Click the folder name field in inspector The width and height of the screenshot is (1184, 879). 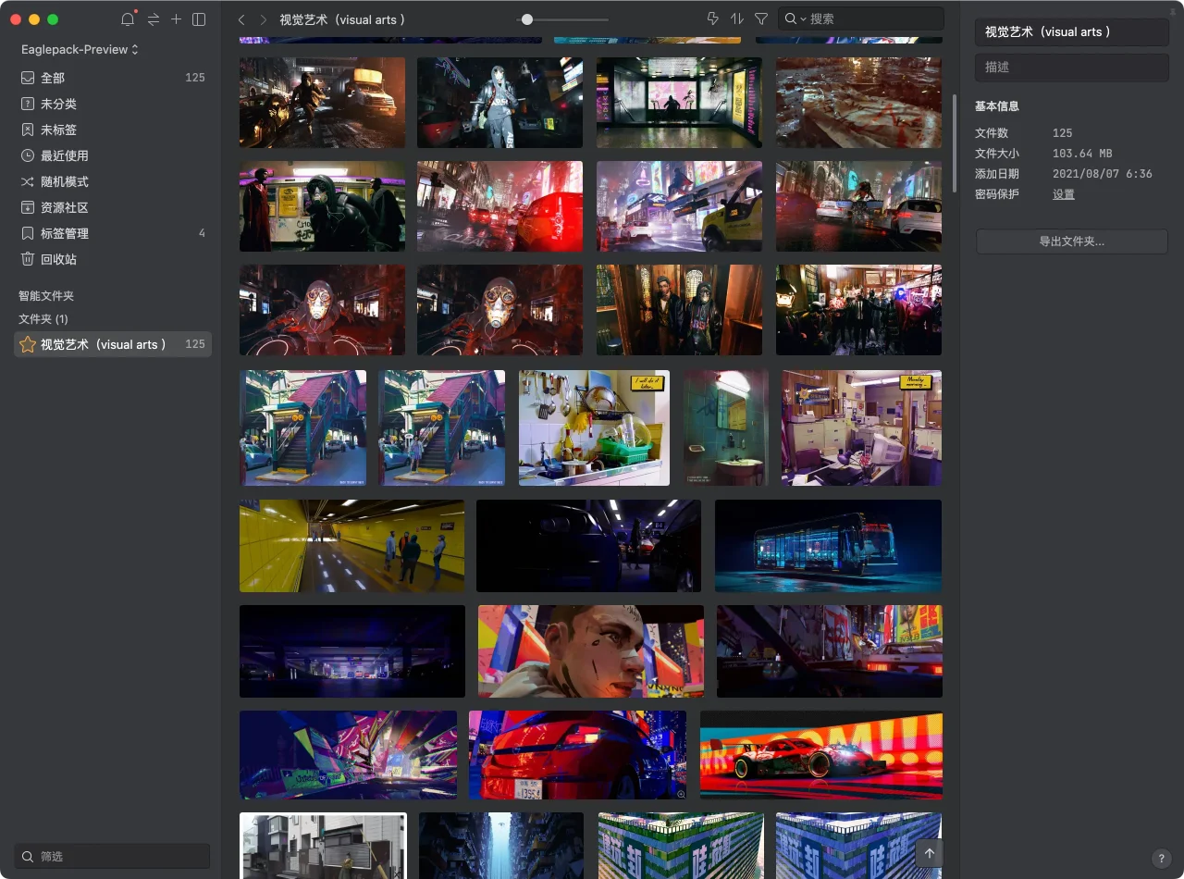(x=1072, y=31)
